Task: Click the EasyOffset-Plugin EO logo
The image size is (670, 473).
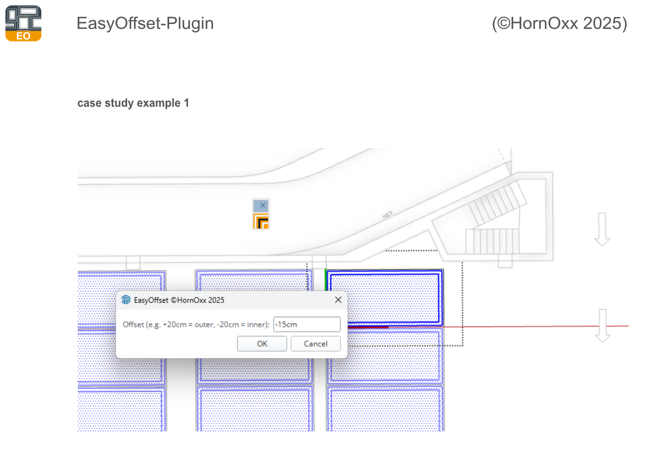Action: click(23, 23)
